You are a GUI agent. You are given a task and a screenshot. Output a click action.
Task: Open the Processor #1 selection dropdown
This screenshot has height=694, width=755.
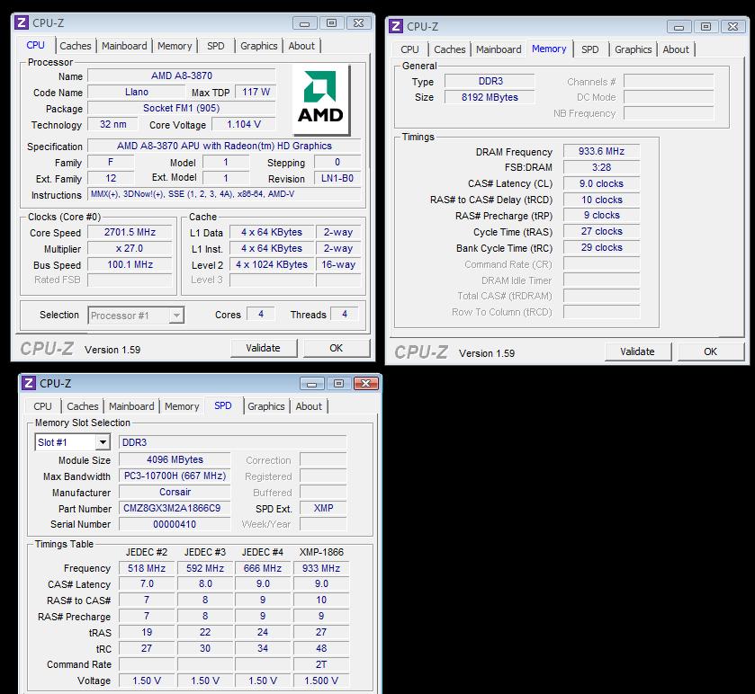coord(176,316)
